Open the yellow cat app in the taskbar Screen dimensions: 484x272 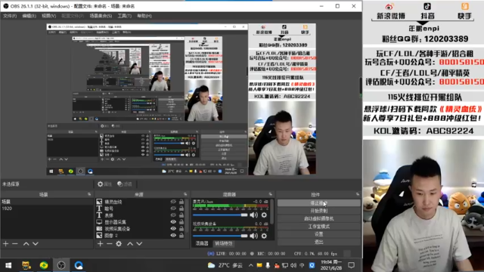coord(26,265)
